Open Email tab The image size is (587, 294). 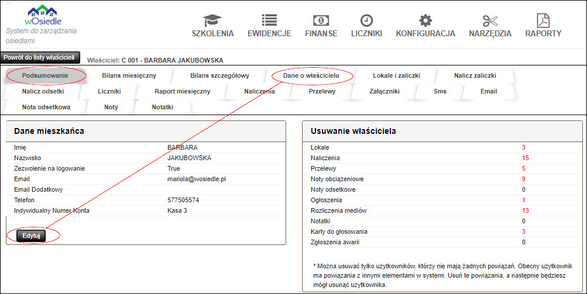pyautogui.click(x=489, y=91)
